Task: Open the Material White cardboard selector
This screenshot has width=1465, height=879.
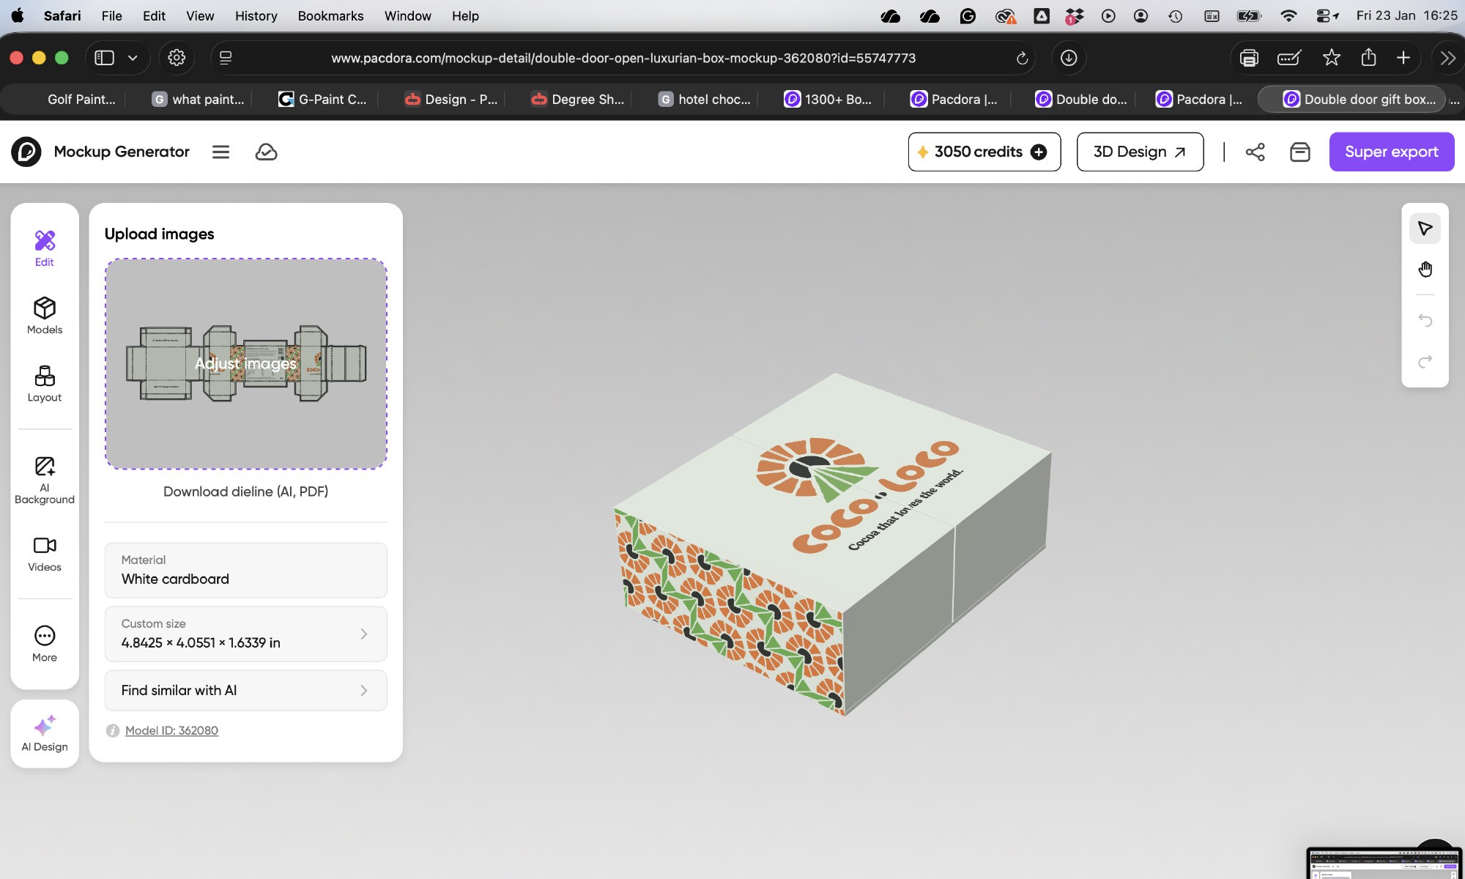Action: tap(245, 570)
